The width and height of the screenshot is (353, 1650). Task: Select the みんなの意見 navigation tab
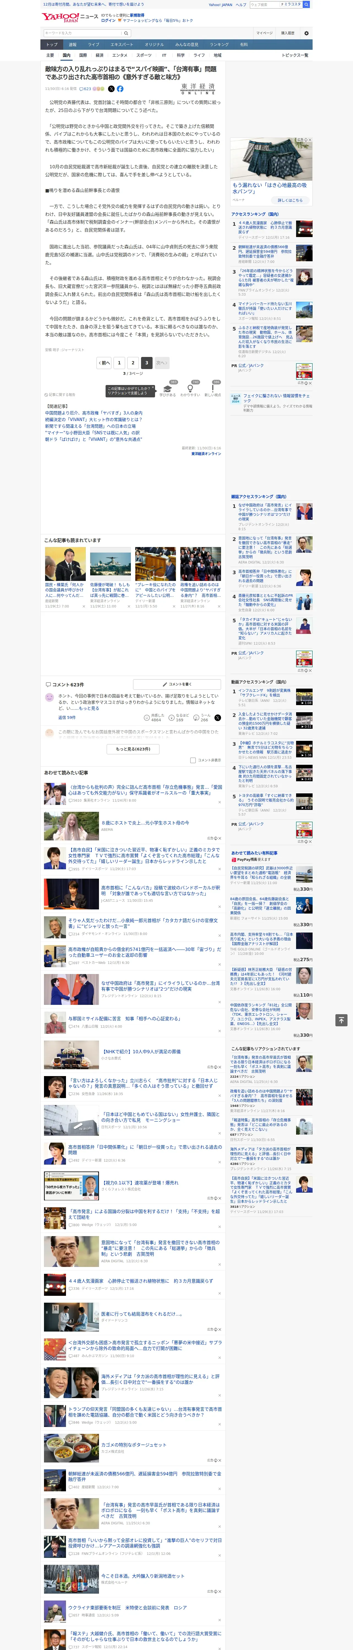(187, 45)
